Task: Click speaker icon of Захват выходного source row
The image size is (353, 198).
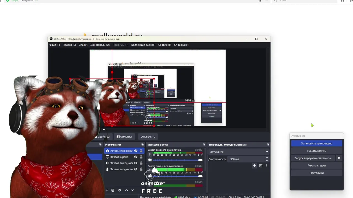Action: [107, 163]
